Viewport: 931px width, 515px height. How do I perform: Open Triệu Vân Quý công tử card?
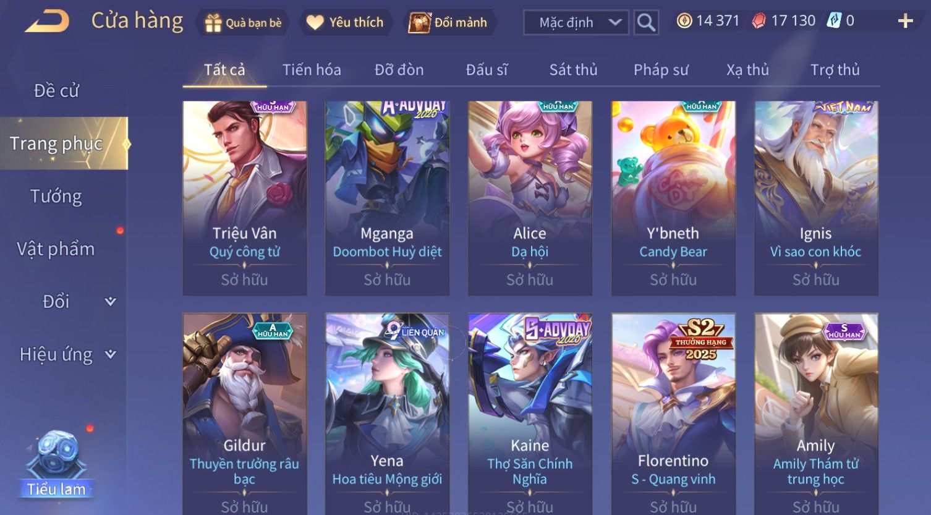click(x=245, y=198)
